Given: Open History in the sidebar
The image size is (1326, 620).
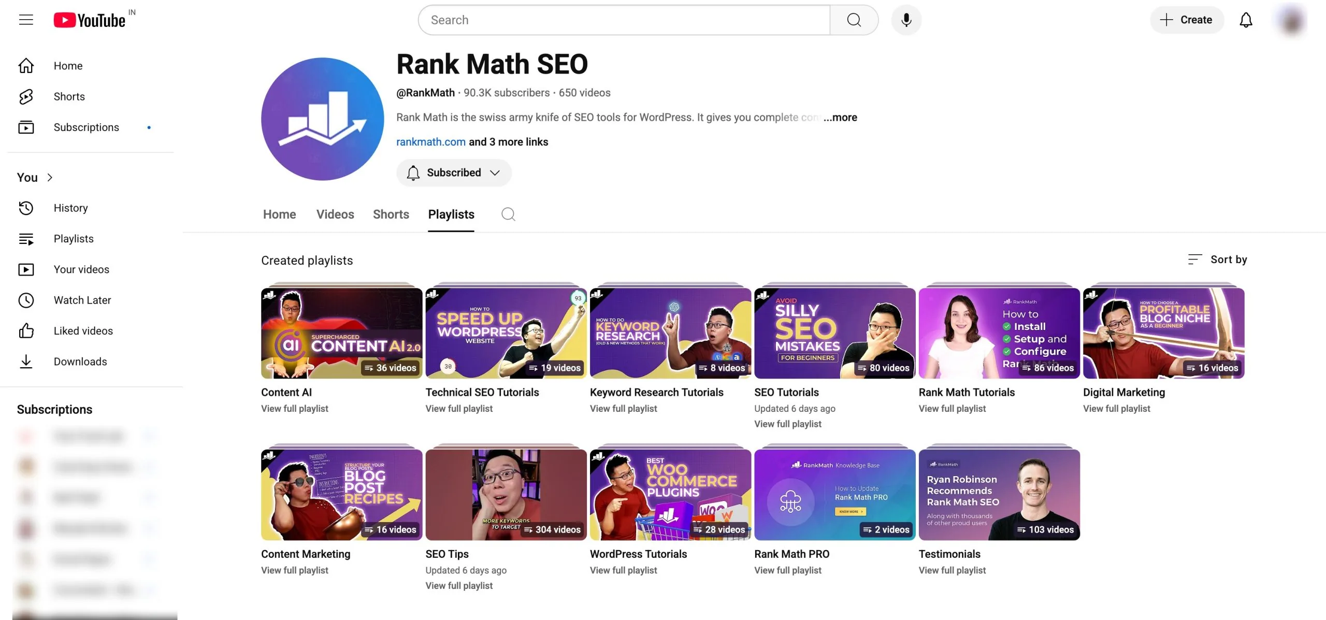Looking at the screenshot, I should (70, 208).
